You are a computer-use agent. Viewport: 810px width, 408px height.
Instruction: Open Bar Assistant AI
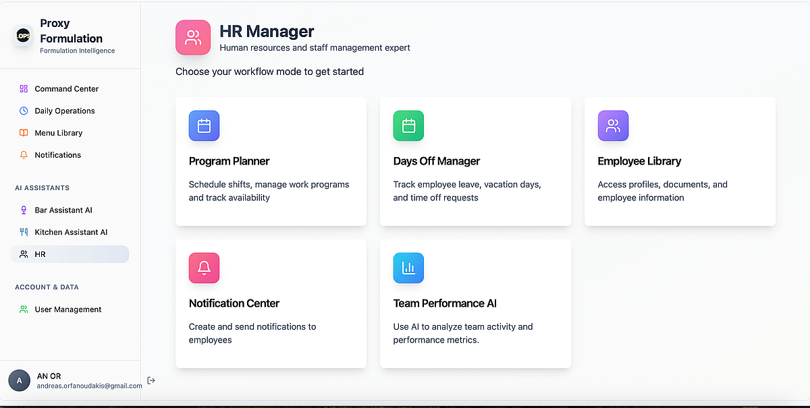coord(63,210)
